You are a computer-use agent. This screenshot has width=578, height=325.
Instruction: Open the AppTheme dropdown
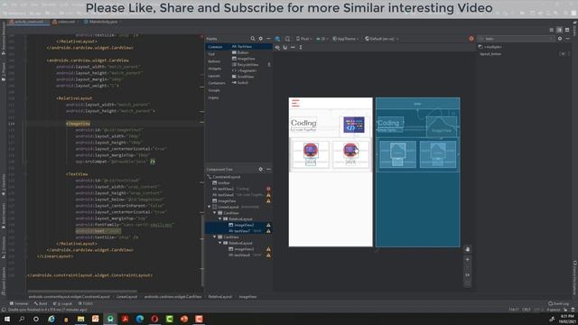click(346, 38)
